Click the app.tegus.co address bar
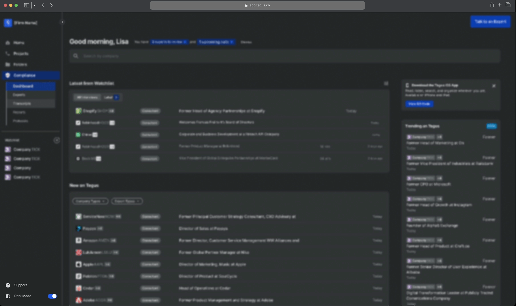Viewport: 516px width, 306px height. point(257,5)
